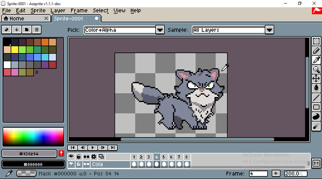This screenshot has height=179, width=322.
Task: Pick the orange palette swatch
Action: click(x=45, y=42)
